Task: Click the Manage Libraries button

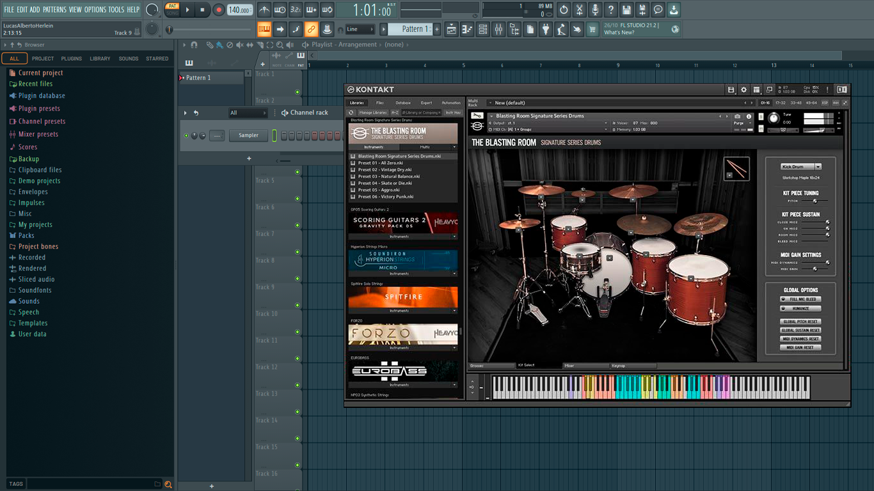Action: point(372,113)
